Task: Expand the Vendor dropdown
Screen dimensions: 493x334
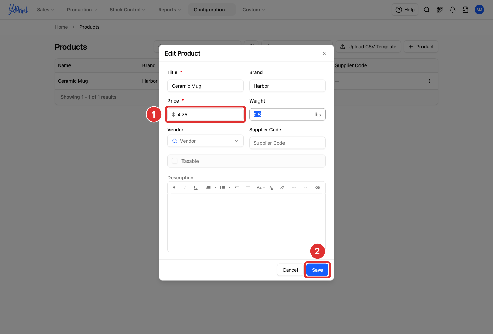Action: (x=205, y=141)
